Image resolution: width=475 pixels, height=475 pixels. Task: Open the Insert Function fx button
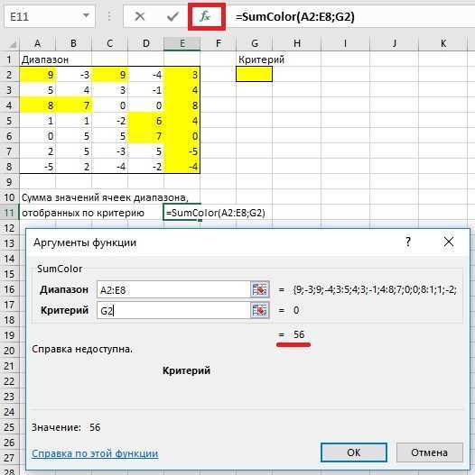click(x=206, y=16)
